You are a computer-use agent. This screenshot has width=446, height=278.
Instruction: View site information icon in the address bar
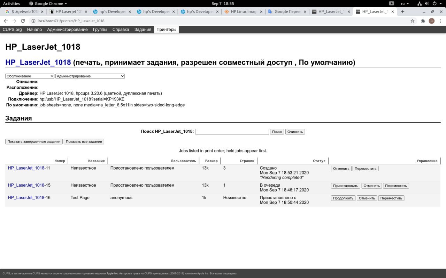tap(33, 21)
